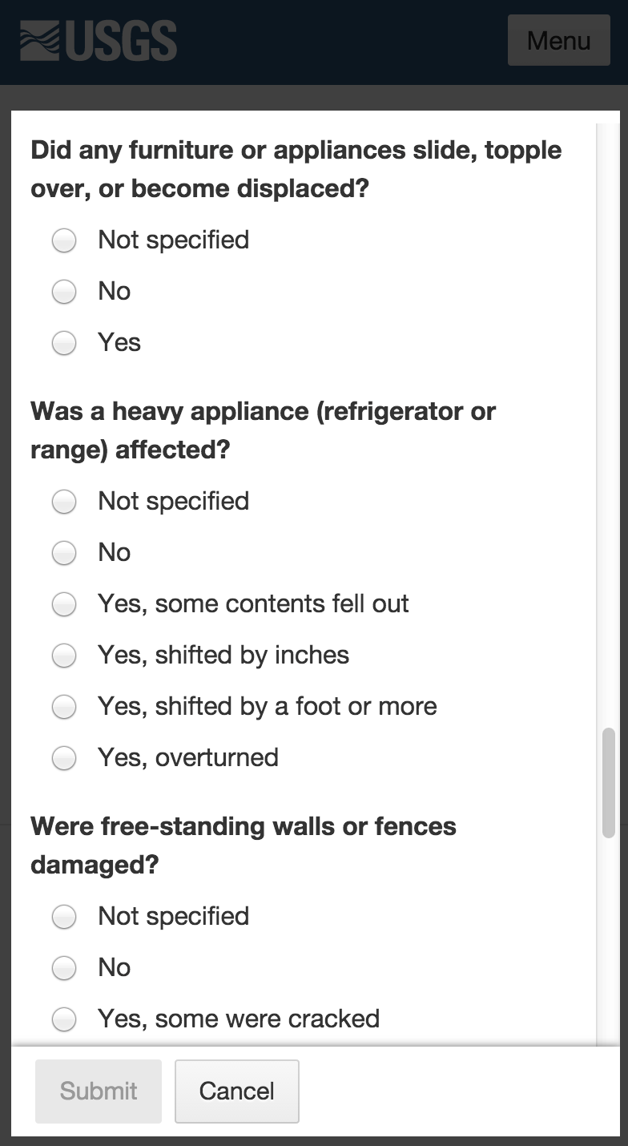Select 'Yes, some were cracked' option
The width and height of the screenshot is (628, 1146).
tap(64, 1019)
